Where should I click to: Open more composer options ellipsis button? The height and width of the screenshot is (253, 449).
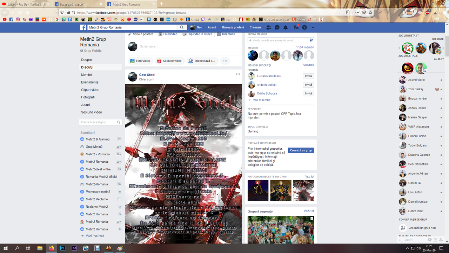click(225, 61)
